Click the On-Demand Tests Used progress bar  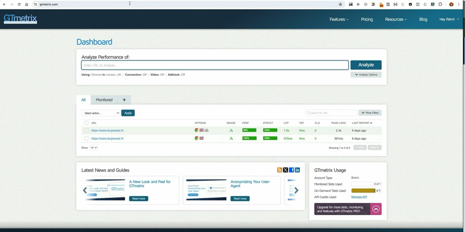(366, 190)
